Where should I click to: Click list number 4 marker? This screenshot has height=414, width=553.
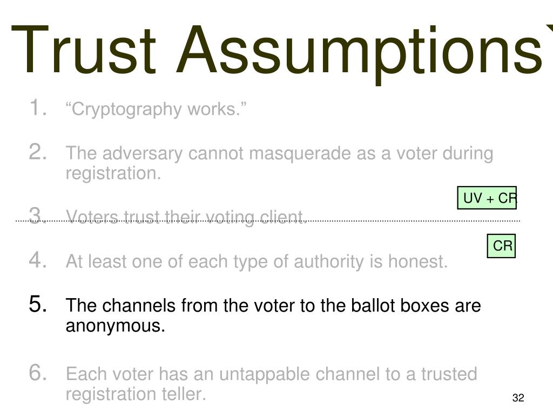tap(38, 260)
